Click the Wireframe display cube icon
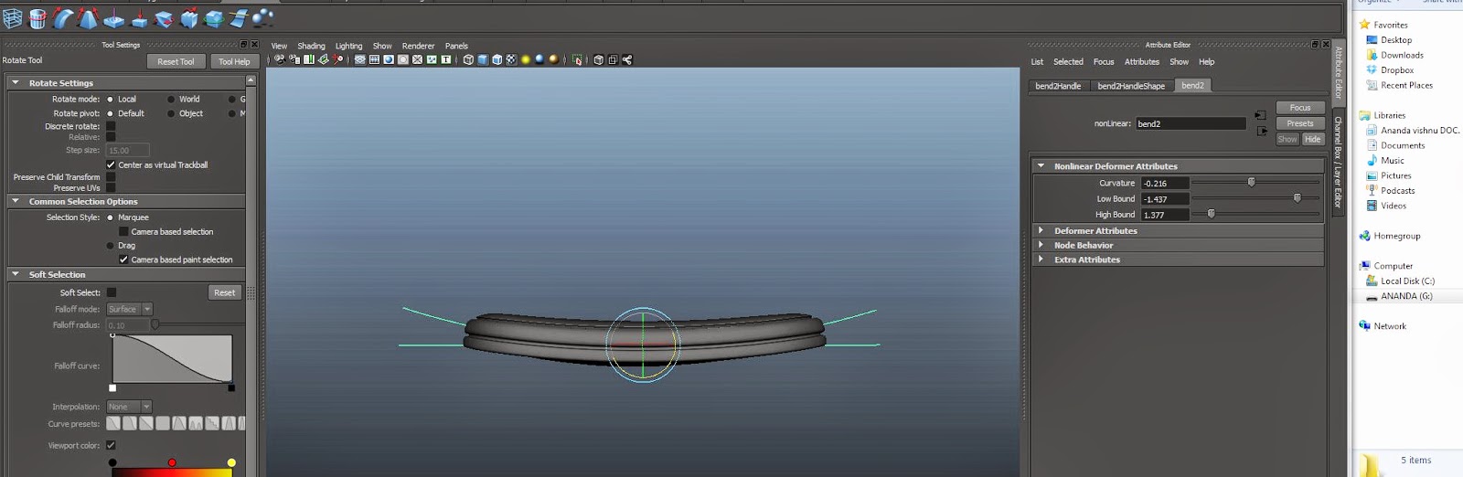The image size is (1463, 477). [x=468, y=59]
